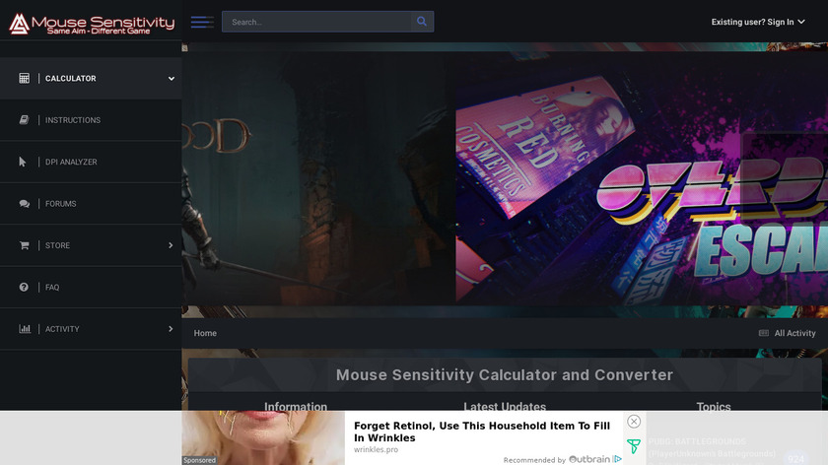Open the Calculator menu item
The width and height of the screenshot is (828, 465).
point(91,78)
